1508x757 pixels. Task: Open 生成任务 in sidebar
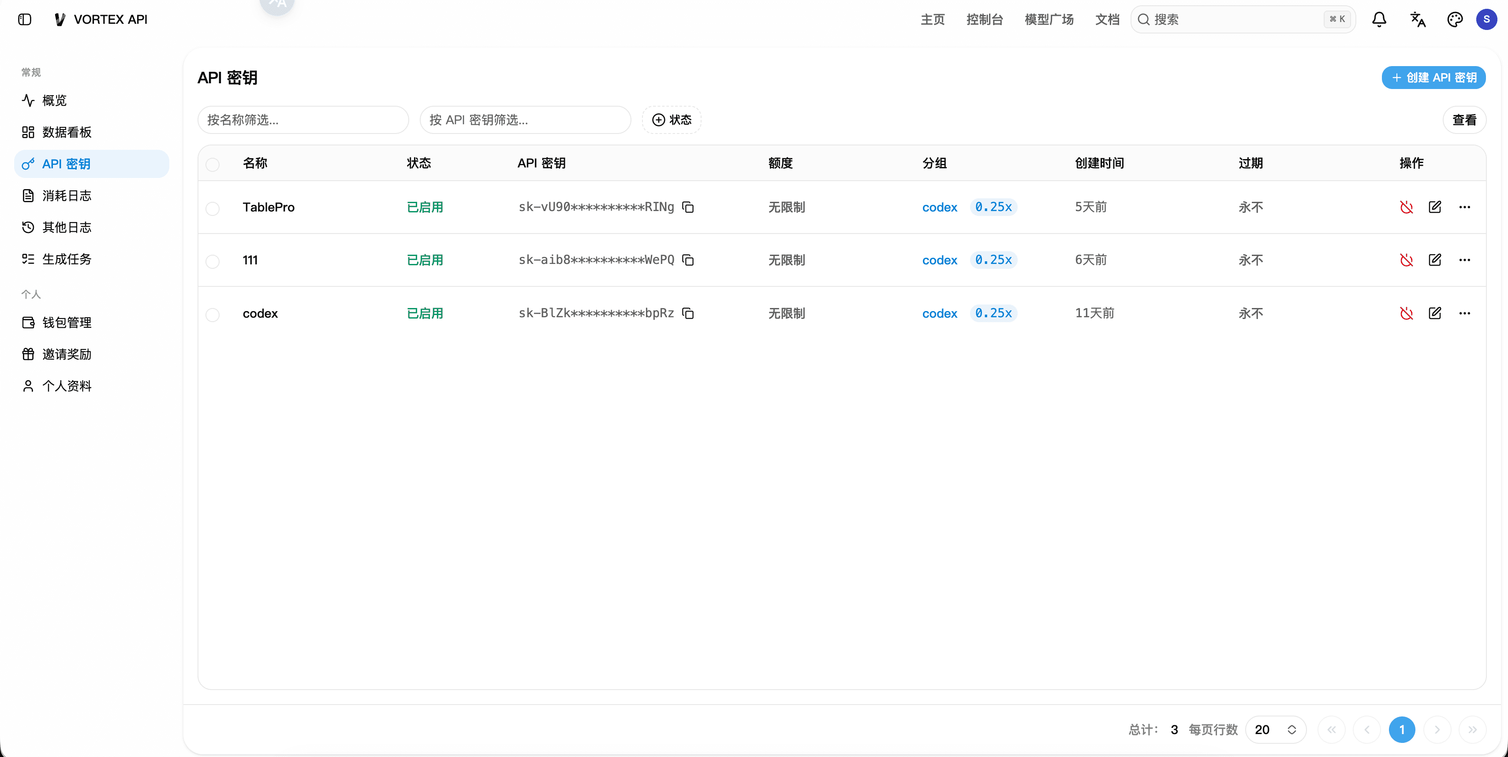pos(91,259)
